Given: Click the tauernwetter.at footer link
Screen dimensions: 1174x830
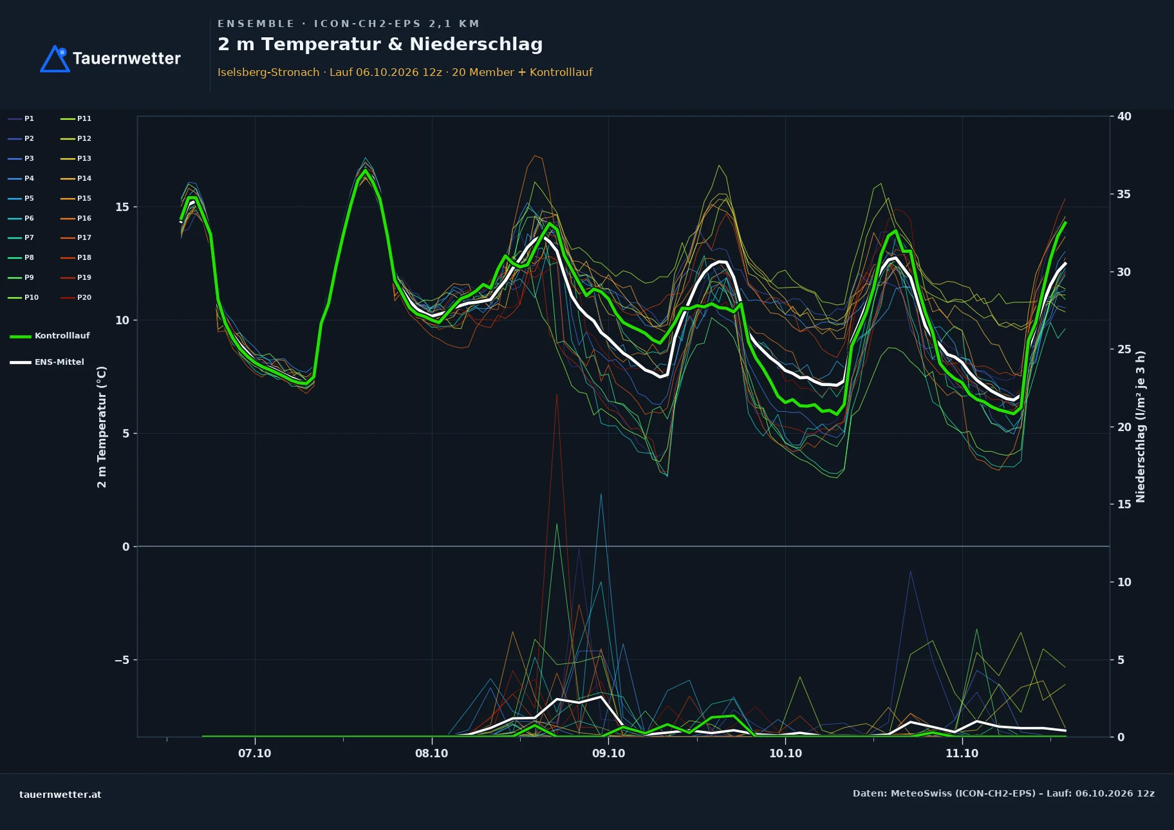Looking at the screenshot, I should coord(61,795).
